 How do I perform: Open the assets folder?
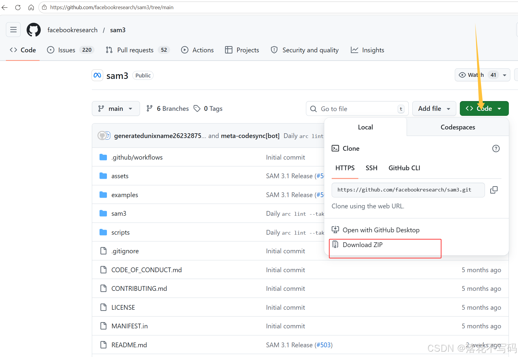pyautogui.click(x=120, y=176)
